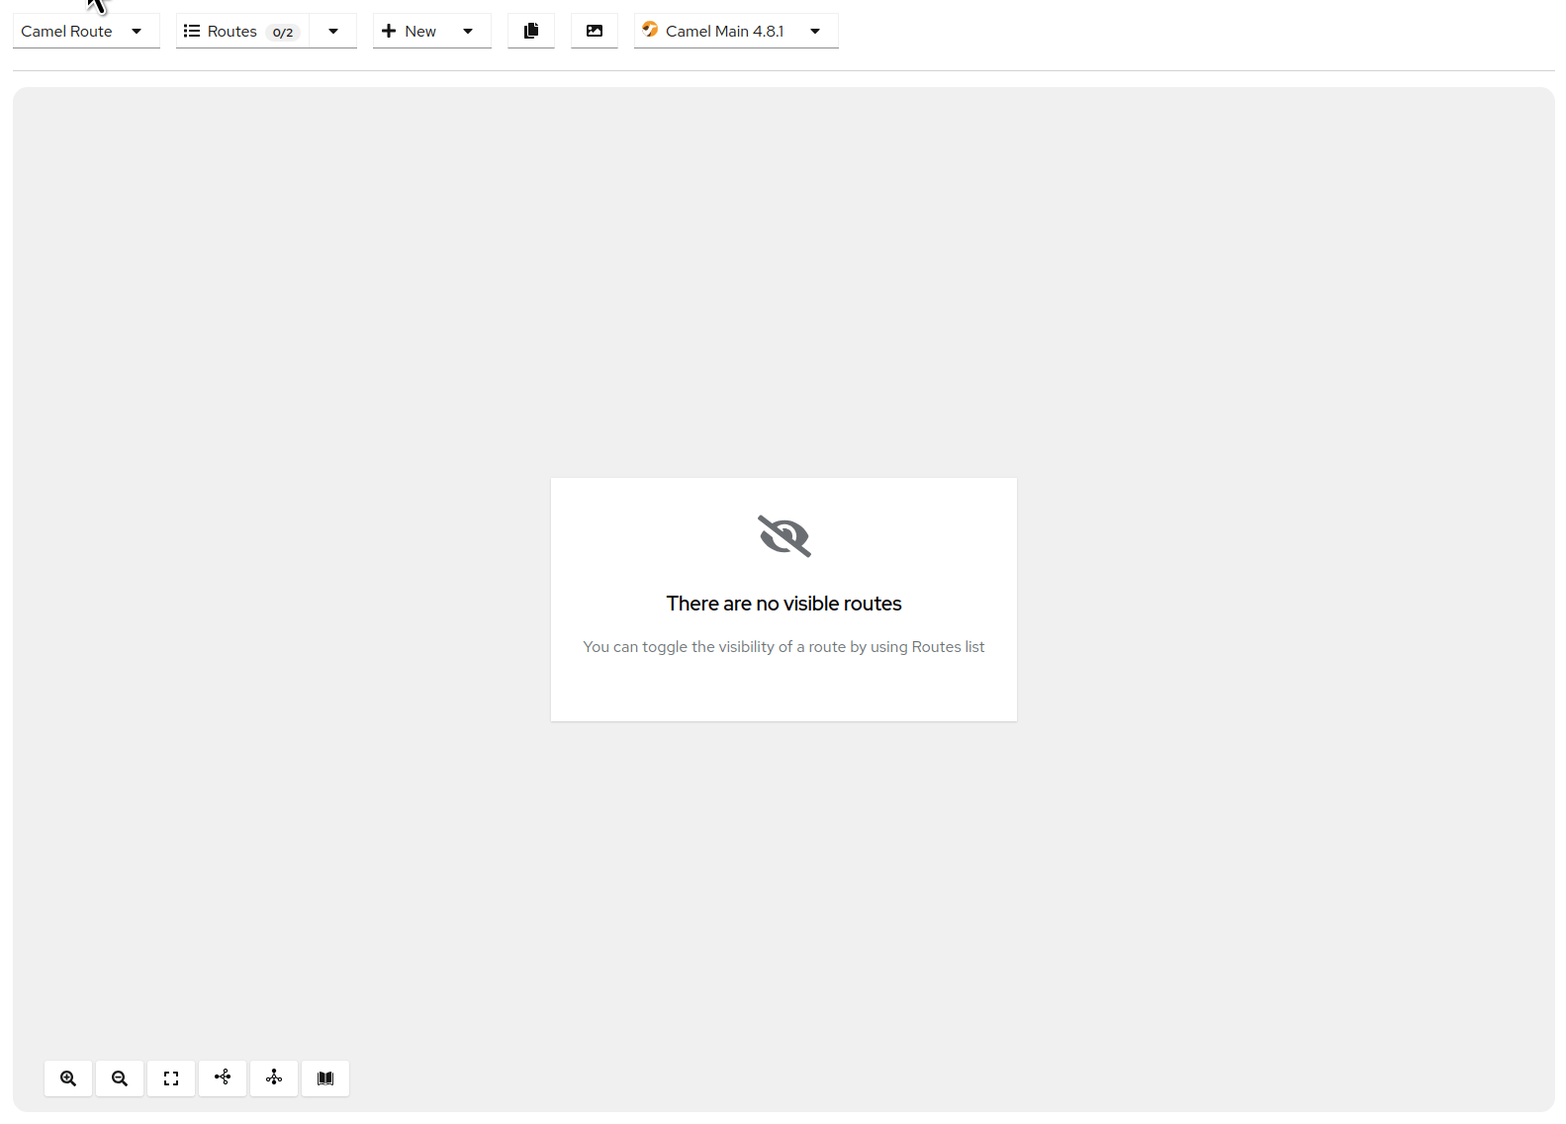The height and width of the screenshot is (1124, 1566).
Task: Click the 0/2 routes count badge
Action: point(283,33)
